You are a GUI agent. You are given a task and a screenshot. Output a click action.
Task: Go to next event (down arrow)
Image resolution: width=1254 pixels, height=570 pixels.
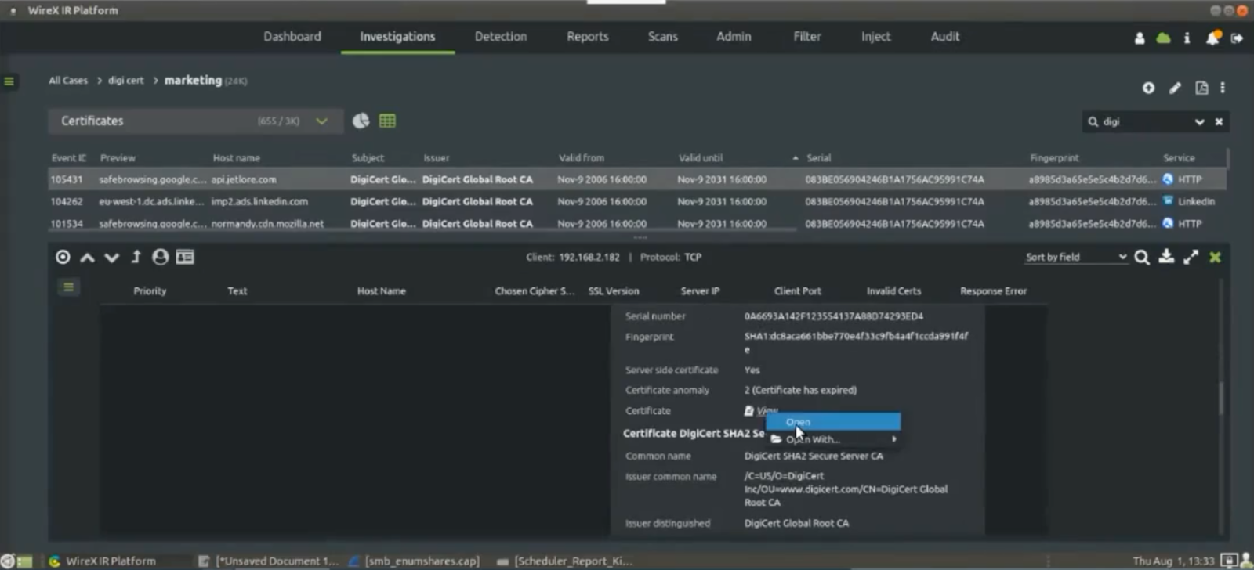(x=111, y=258)
